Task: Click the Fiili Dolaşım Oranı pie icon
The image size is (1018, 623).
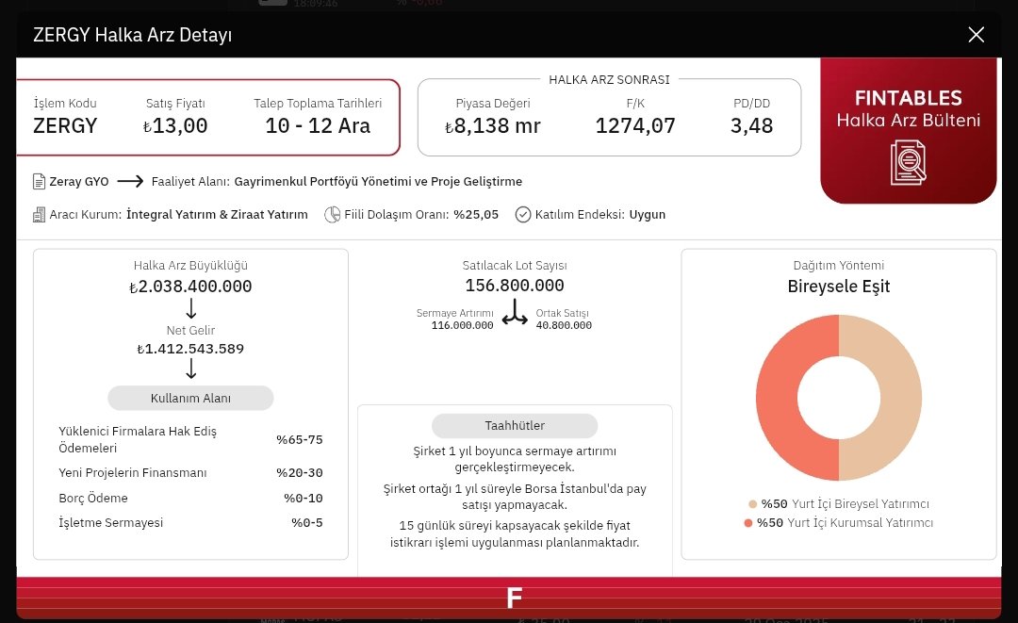Action: click(333, 215)
